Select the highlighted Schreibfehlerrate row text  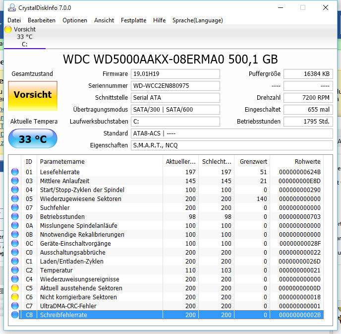tap(63, 315)
